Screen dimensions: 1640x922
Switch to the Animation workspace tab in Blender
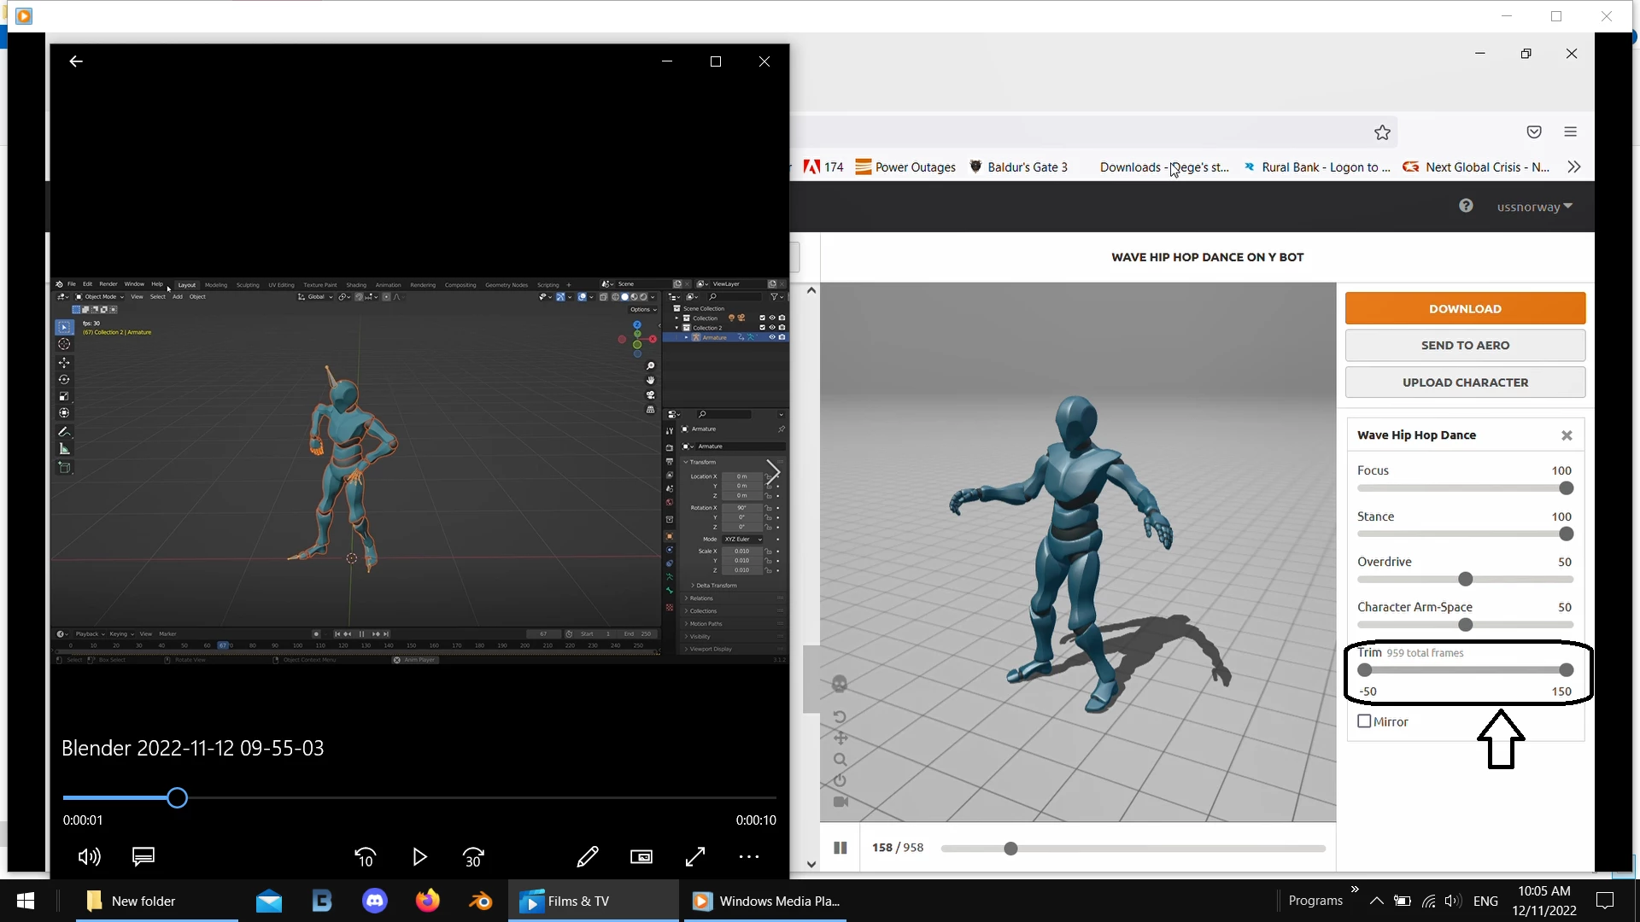(x=389, y=284)
